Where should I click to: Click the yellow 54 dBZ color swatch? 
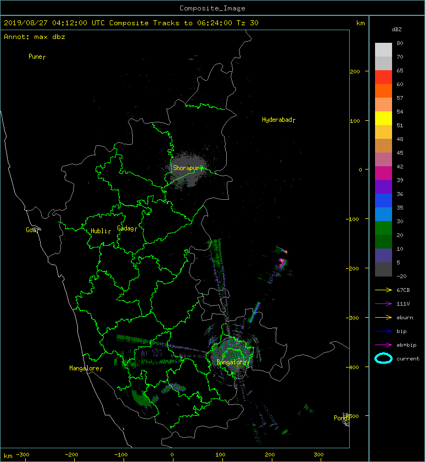[x=383, y=118]
